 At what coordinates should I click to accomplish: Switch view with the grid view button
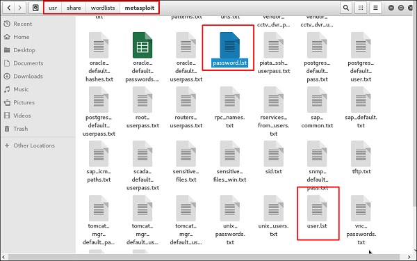coord(361,8)
